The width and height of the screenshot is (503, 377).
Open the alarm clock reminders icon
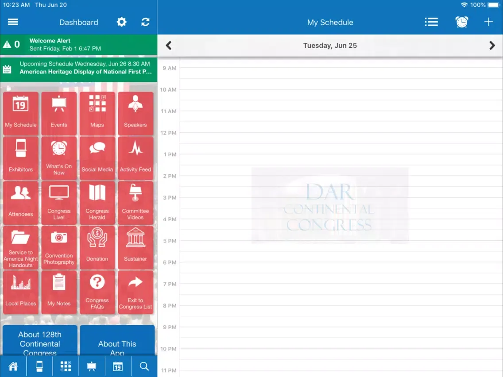pyautogui.click(x=462, y=22)
